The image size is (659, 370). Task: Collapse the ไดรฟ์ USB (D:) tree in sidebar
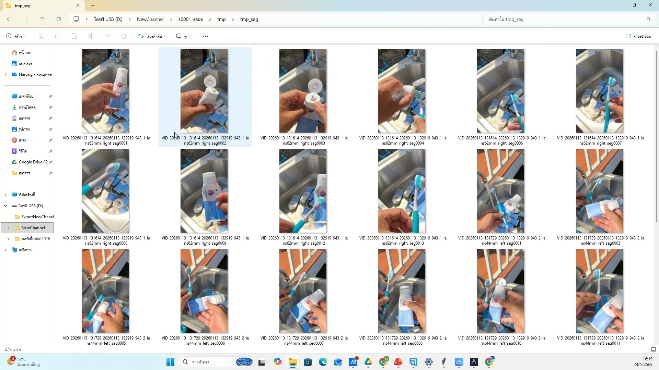click(x=5, y=206)
